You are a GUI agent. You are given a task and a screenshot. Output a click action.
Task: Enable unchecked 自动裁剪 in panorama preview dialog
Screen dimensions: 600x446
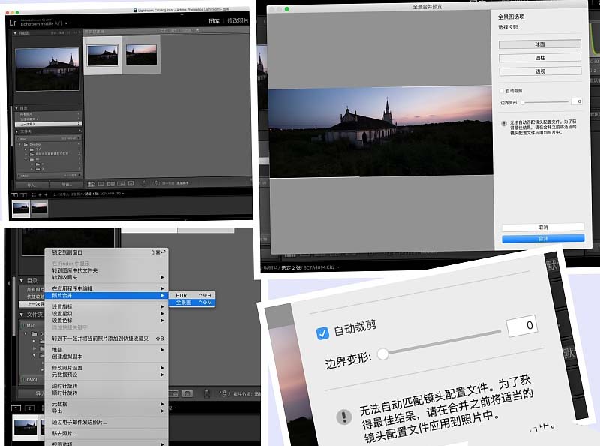coord(502,91)
